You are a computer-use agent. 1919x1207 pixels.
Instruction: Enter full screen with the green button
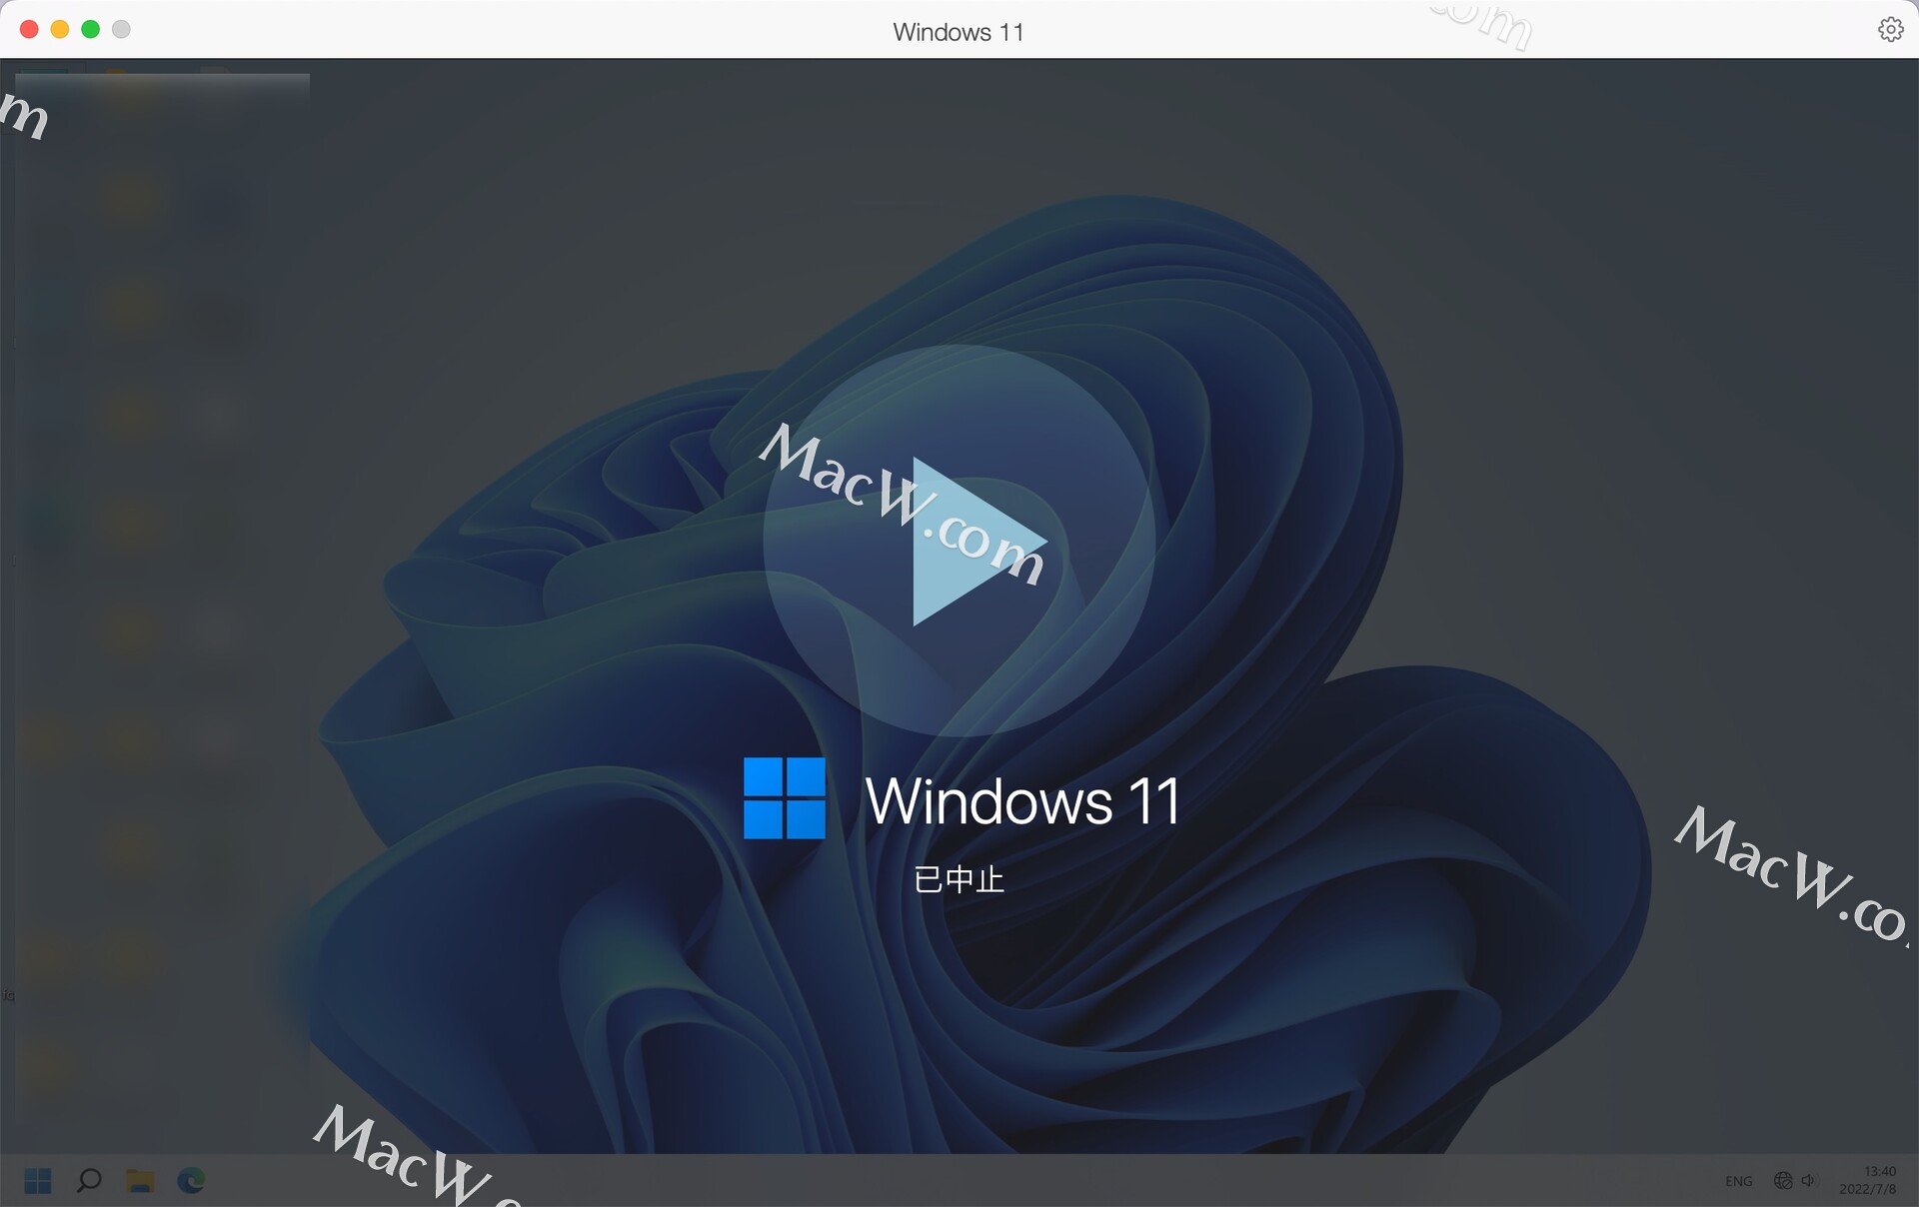coord(91,29)
